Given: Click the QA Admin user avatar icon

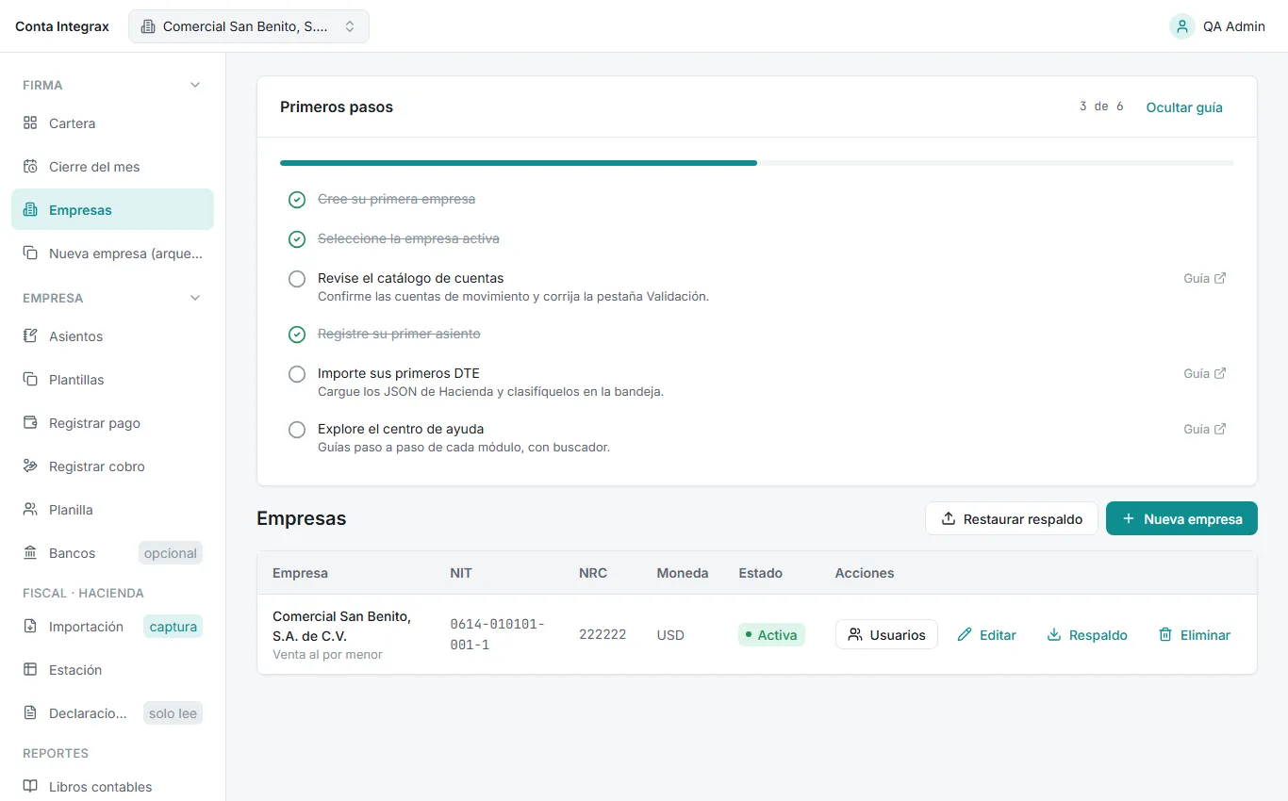Looking at the screenshot, I should (x=1182, y=26).
